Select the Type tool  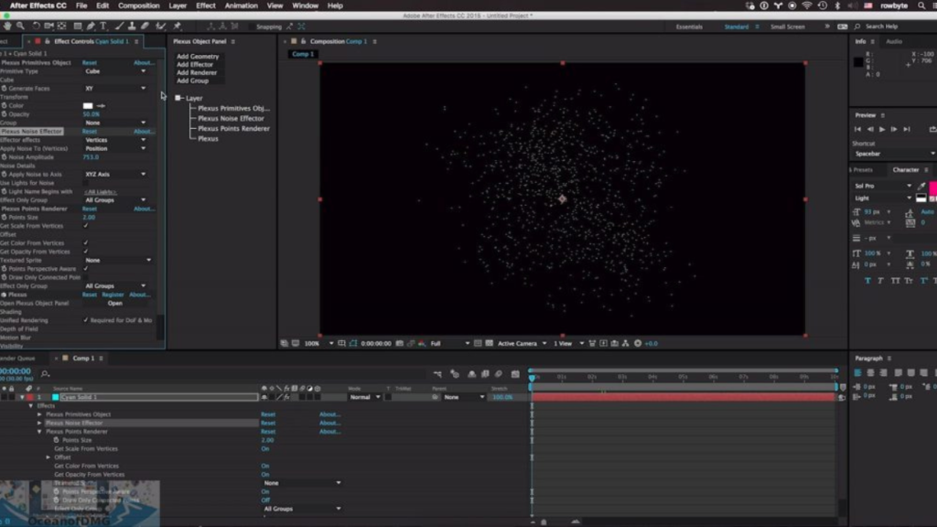(x=103, y=27)
